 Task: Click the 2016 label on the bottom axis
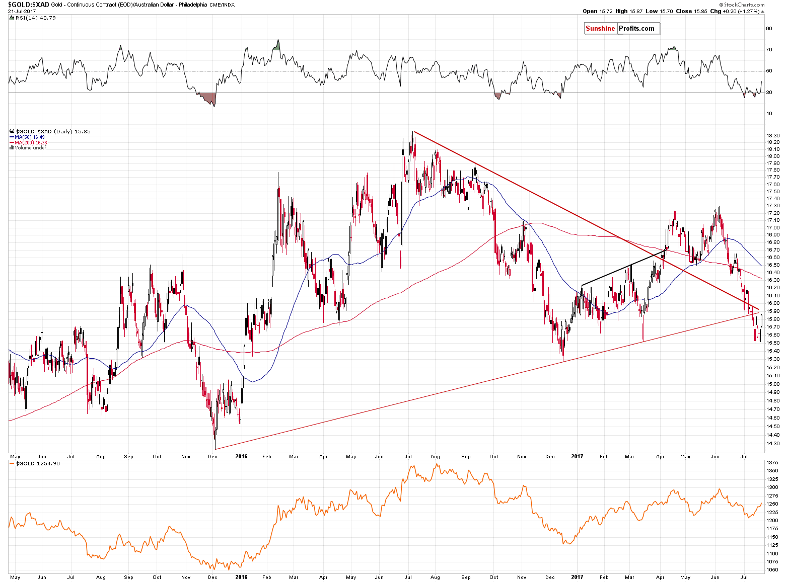click(242, 577)
